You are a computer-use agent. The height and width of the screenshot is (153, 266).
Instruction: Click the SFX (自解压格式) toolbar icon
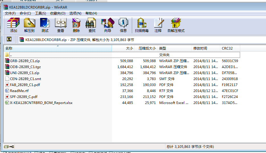coord(176,25)
